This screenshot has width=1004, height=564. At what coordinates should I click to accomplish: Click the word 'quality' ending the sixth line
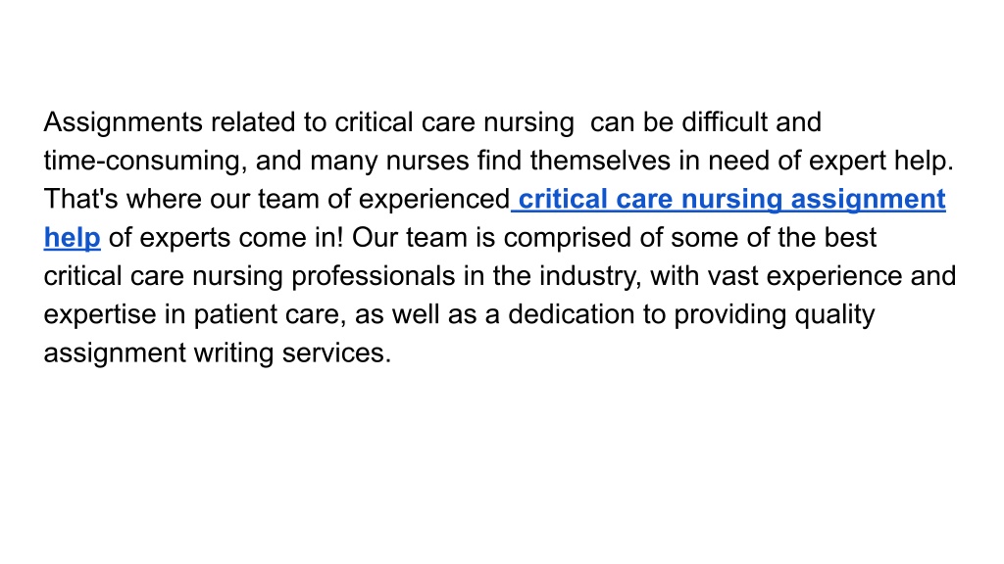pos(834,314)
